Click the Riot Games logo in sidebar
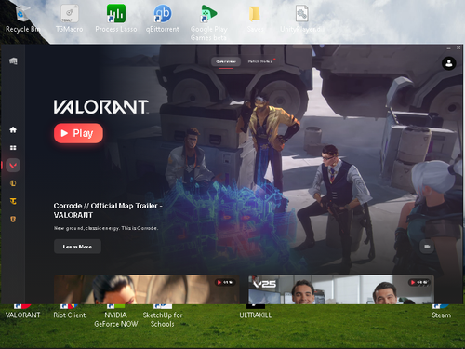465x349 pixels. [x=13, y=61]
